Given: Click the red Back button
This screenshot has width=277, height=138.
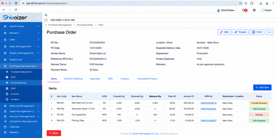Looking at the screenshot, I should point(54,133).
